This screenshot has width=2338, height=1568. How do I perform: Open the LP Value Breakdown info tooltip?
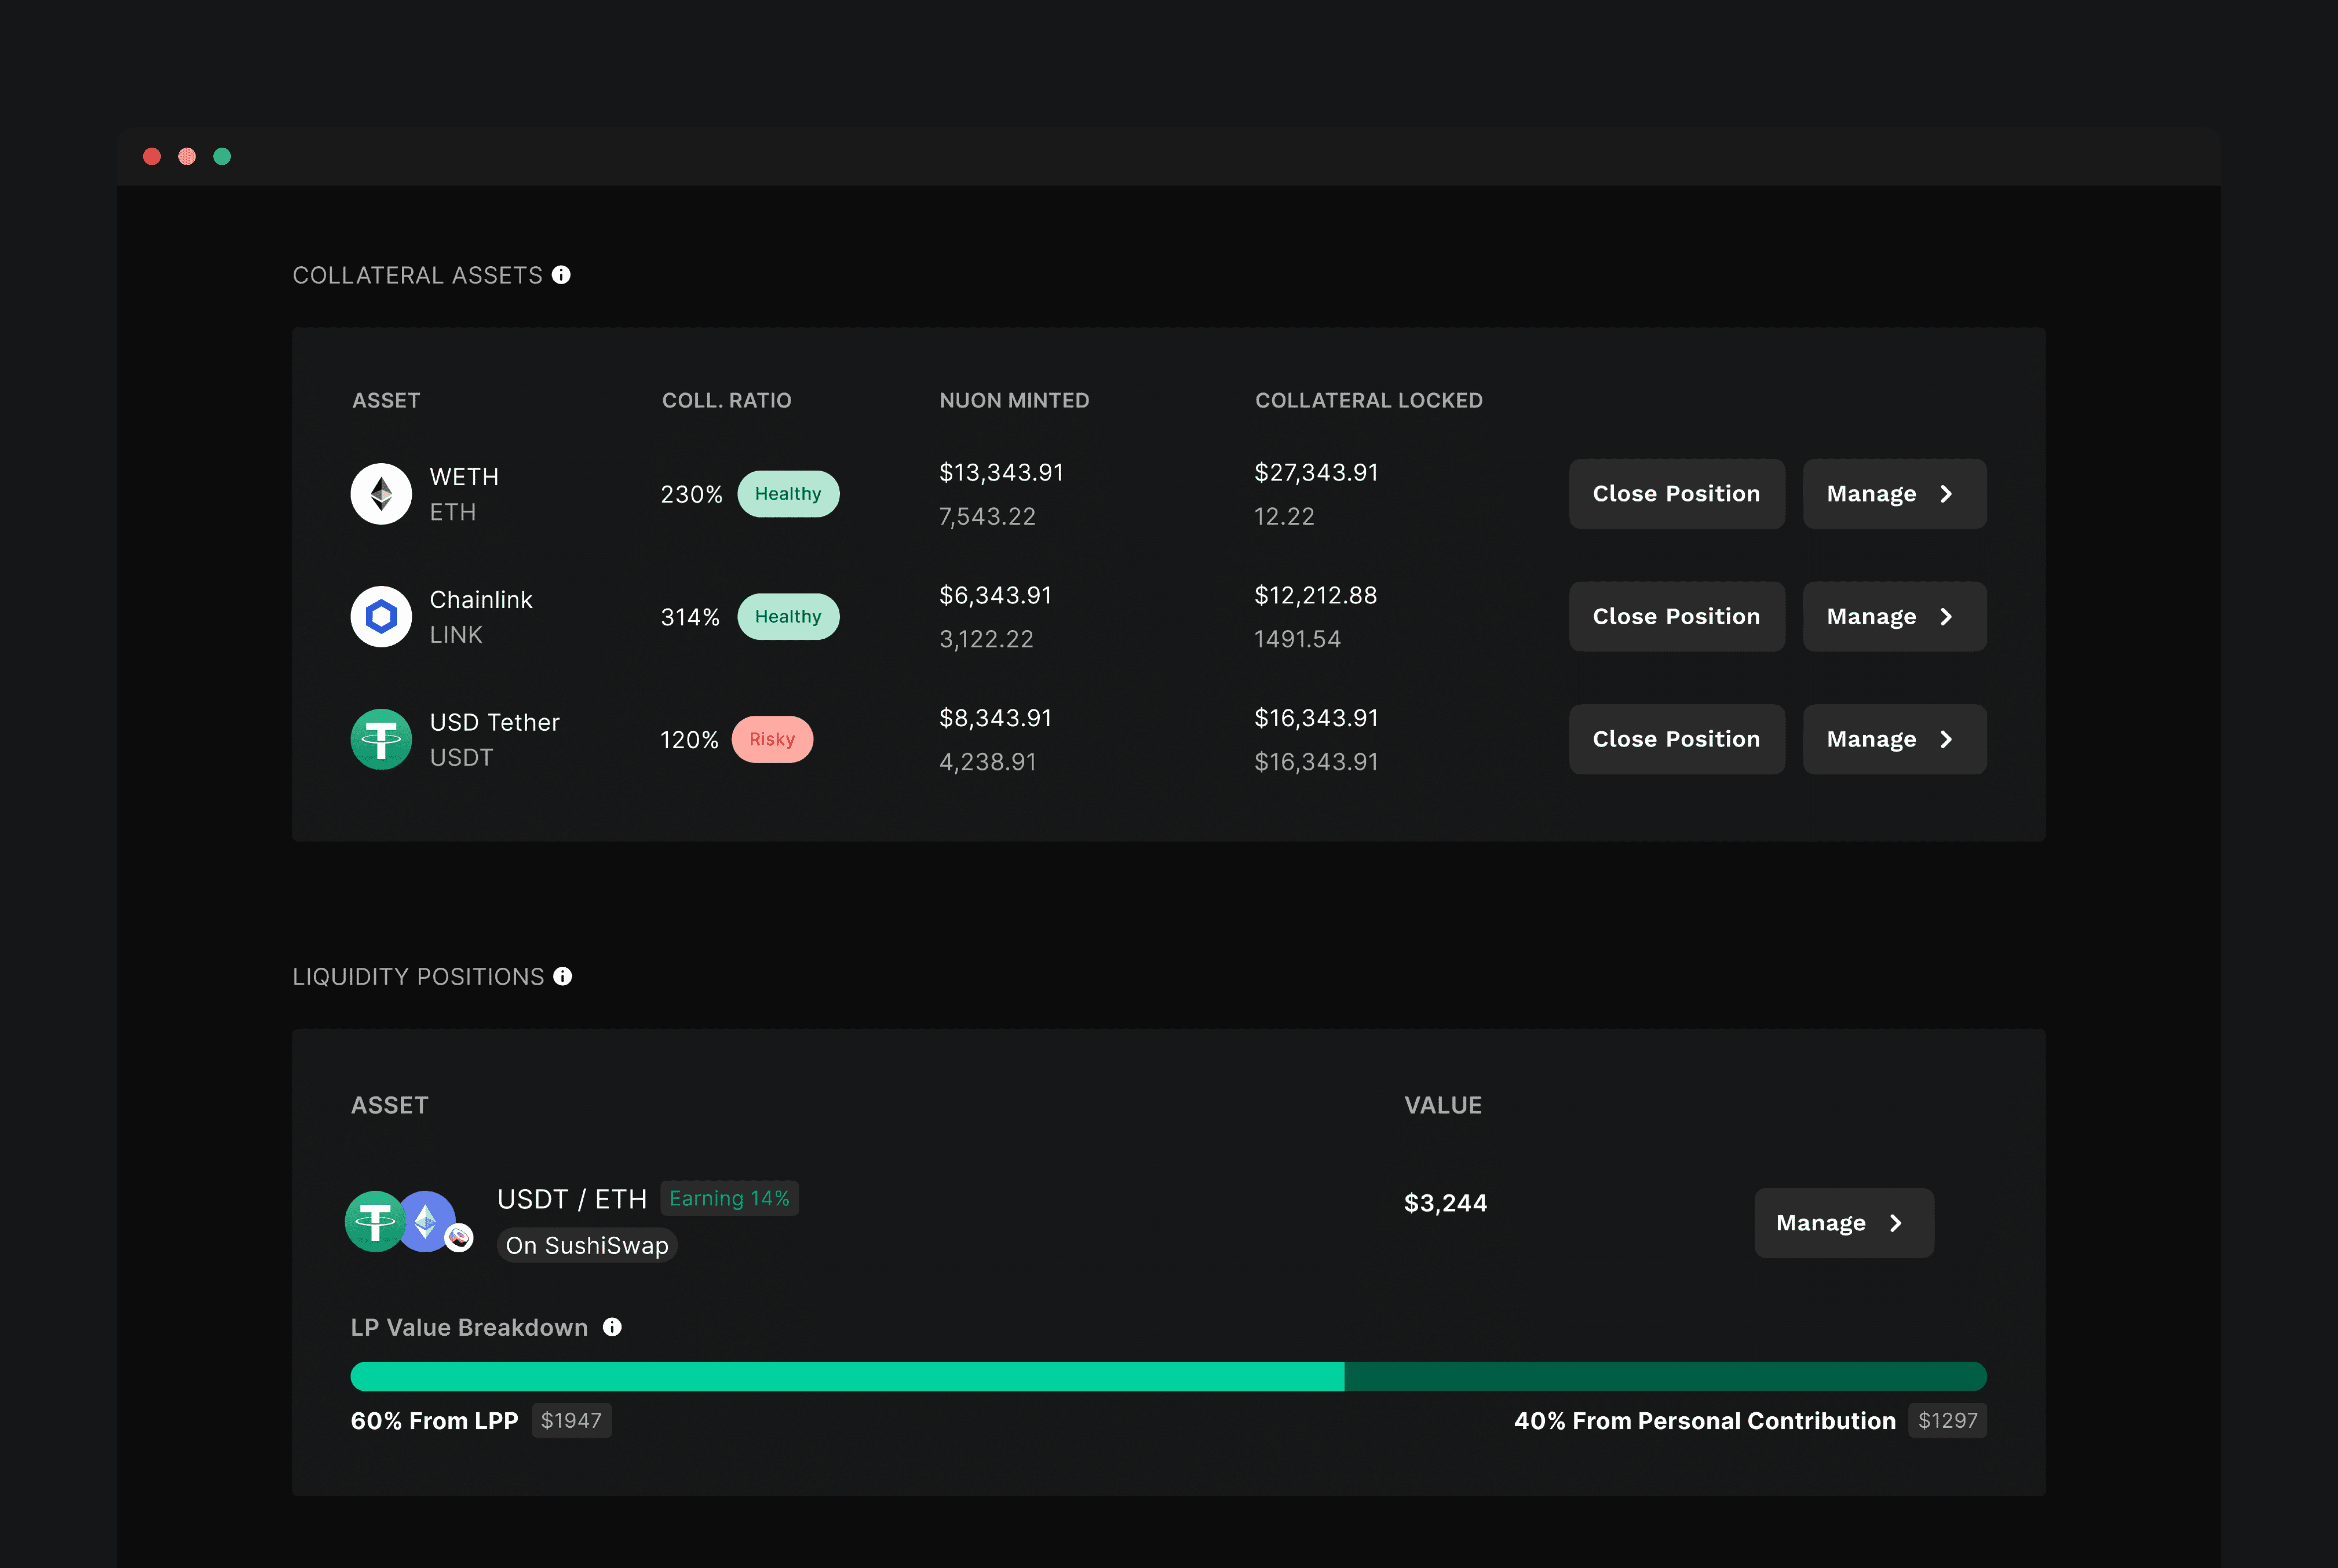tap(612, 1327)
